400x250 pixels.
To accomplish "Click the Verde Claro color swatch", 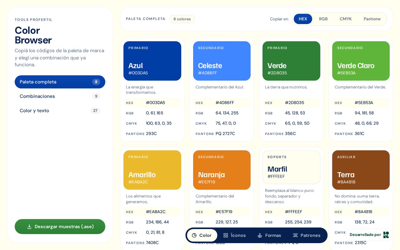I will (x=361, y=61).
